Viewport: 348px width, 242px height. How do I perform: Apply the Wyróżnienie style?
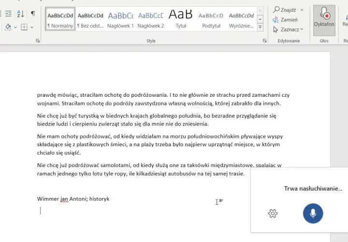241,19
